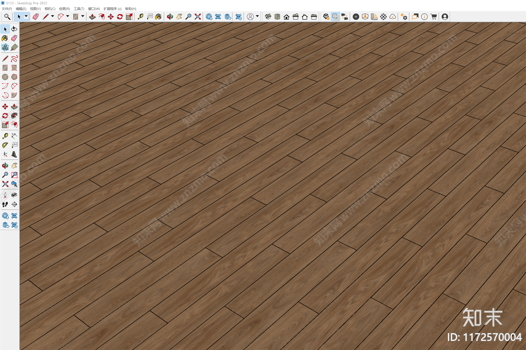
Task: Open the 编辑(E) menu
Action: click(21, 9)
